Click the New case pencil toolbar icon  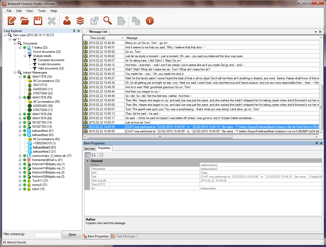(12, 21)
